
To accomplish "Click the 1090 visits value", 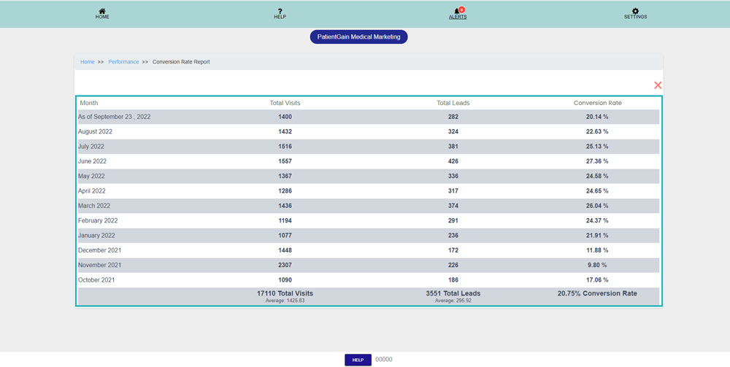I will (x=285, y=280).
